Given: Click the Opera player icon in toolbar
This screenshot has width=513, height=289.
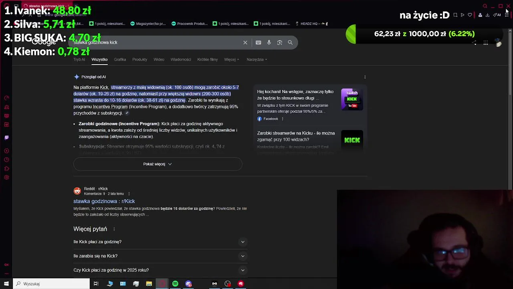Looking at the screenshot, I should point(463,15).
